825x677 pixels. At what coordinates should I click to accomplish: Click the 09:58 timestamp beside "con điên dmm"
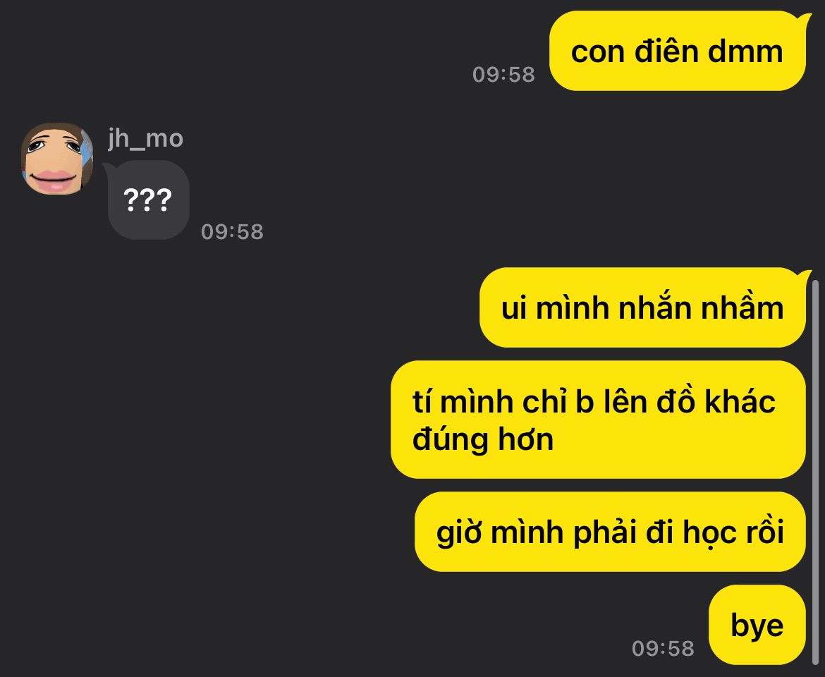pyautogui.click(x=503, y=74)
